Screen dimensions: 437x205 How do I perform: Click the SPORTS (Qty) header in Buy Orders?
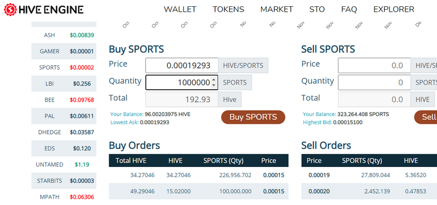click(224, 161)
